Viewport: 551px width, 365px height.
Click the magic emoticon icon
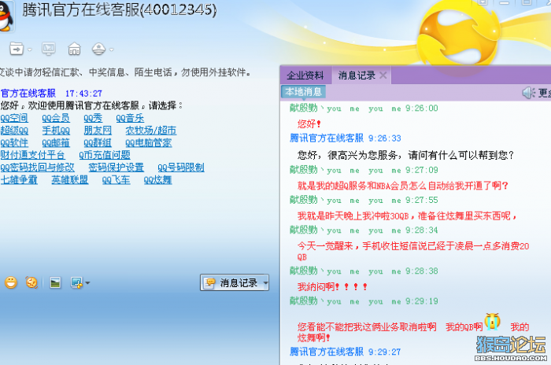(x=31, y=282)
